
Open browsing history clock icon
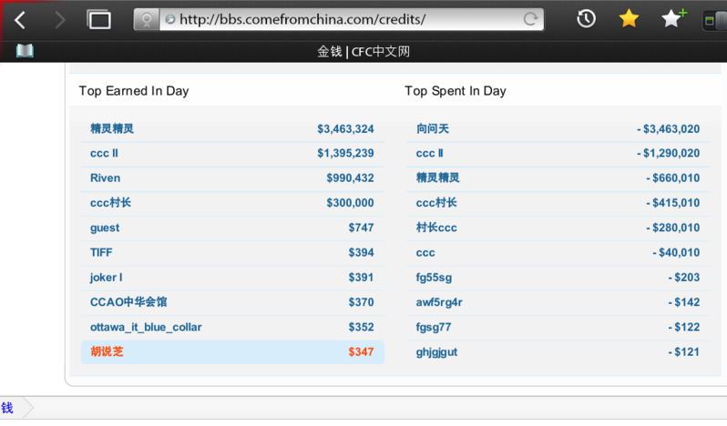coord(586,19)
